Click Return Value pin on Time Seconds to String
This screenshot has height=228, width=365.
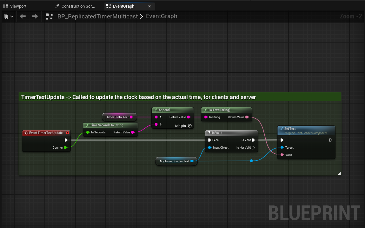pyautogui.click(x=133, y=132)
